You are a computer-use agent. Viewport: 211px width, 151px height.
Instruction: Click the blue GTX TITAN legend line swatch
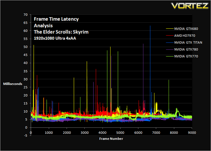click(170, 42)
